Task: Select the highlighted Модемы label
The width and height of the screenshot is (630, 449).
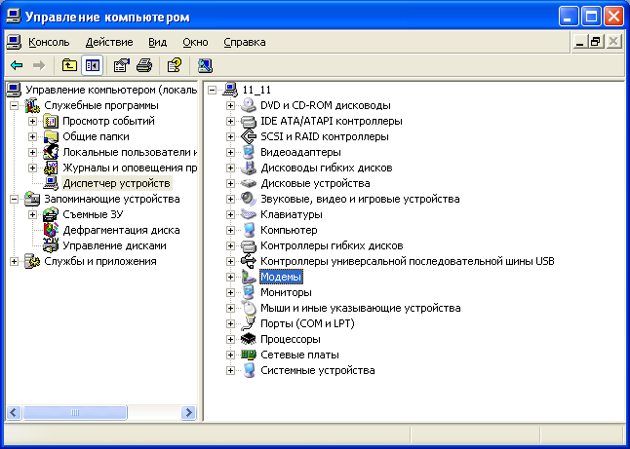Action: 281,277
